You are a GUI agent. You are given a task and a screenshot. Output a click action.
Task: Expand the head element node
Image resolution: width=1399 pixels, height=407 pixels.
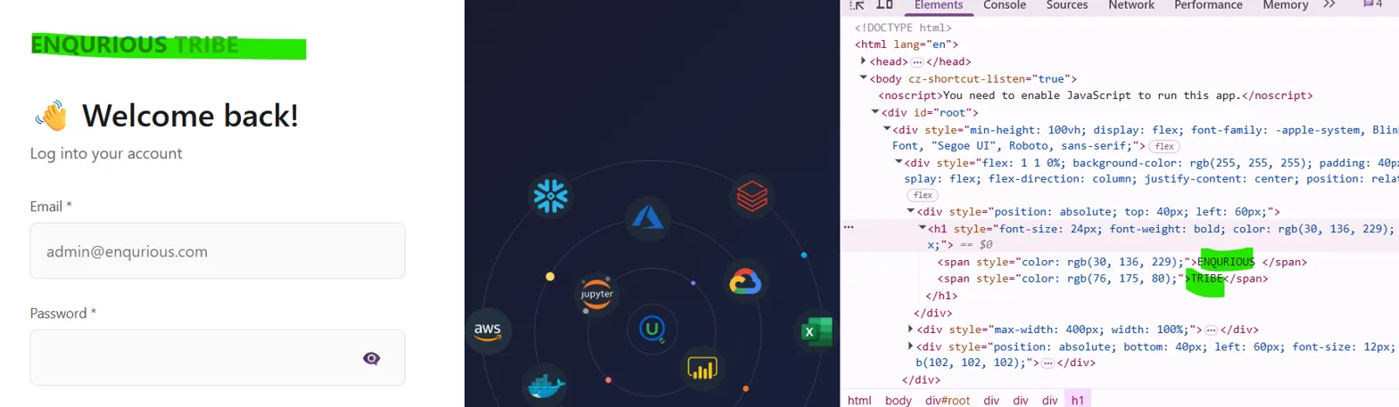864,61
